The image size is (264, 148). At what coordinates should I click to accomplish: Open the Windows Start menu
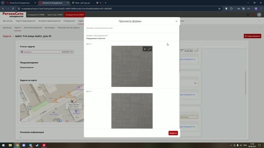[3, 145]
